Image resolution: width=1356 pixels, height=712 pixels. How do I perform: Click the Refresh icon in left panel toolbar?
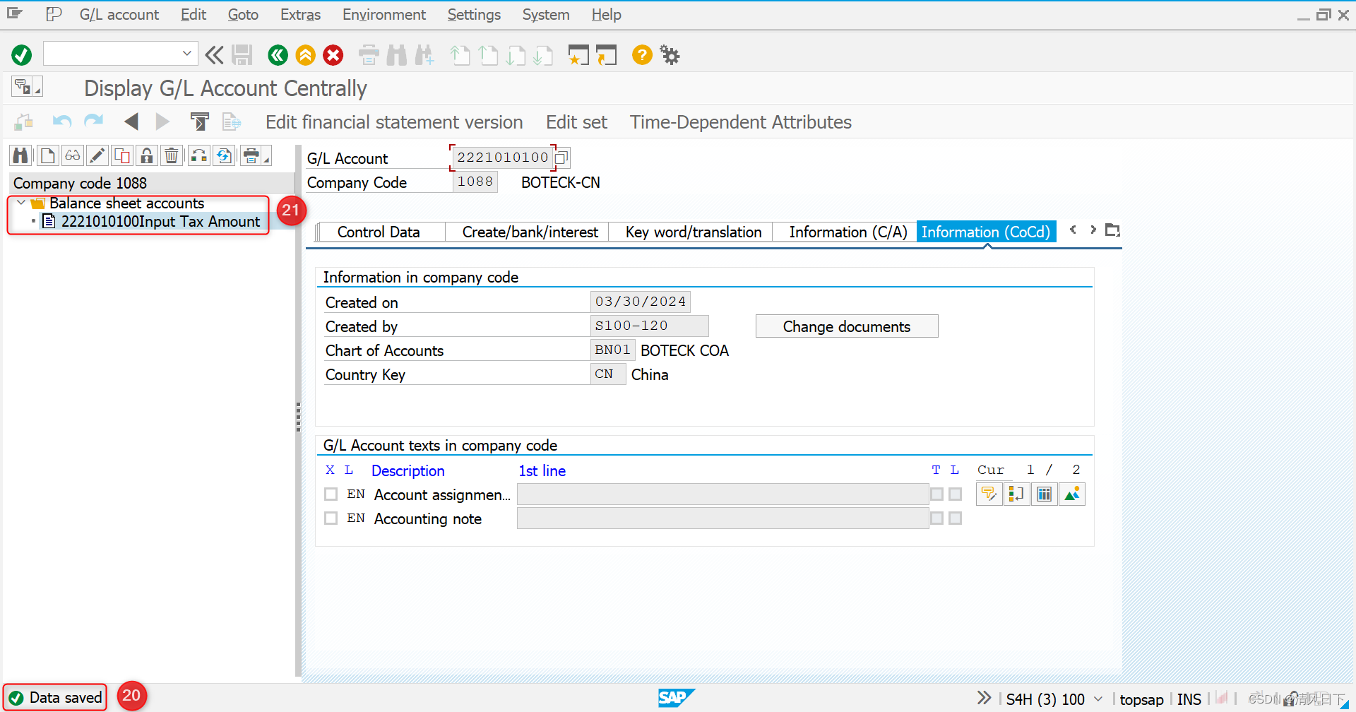(x=225, y=155)
